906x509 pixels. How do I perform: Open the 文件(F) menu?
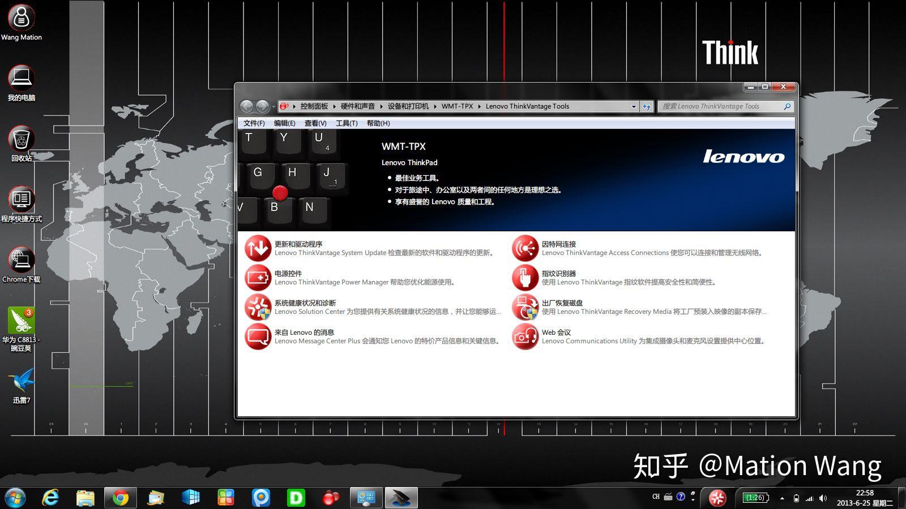coord(253,123)
